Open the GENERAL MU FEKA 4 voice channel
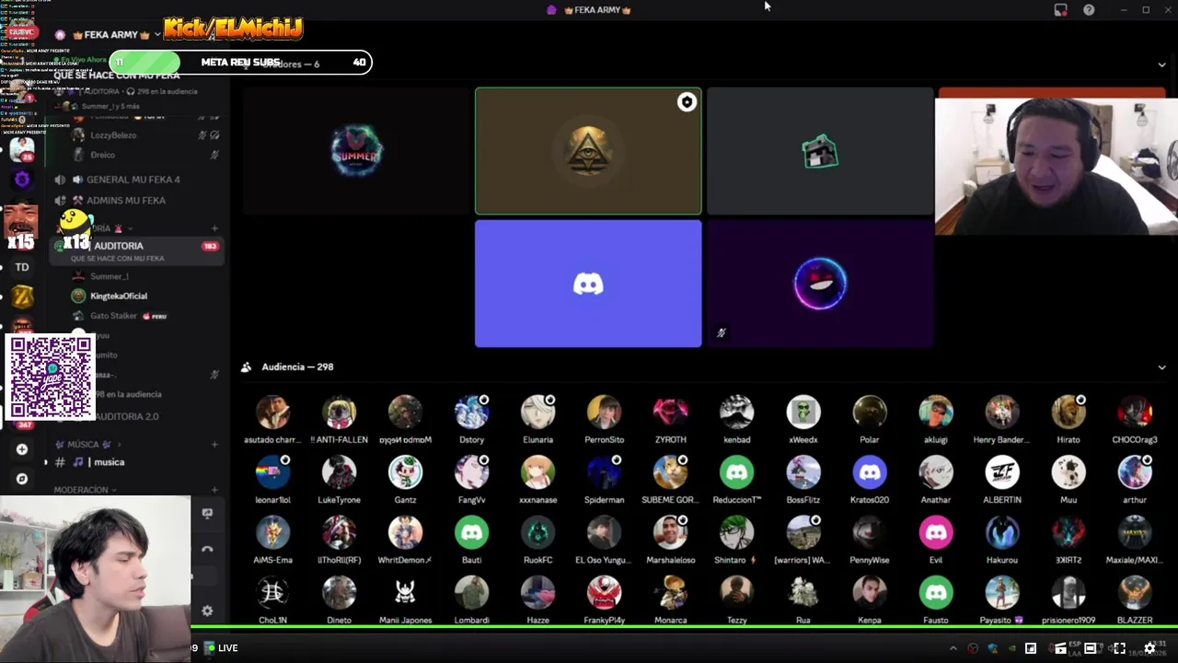The width and height of the screenshot is (1178, 663). click(133, 180)
